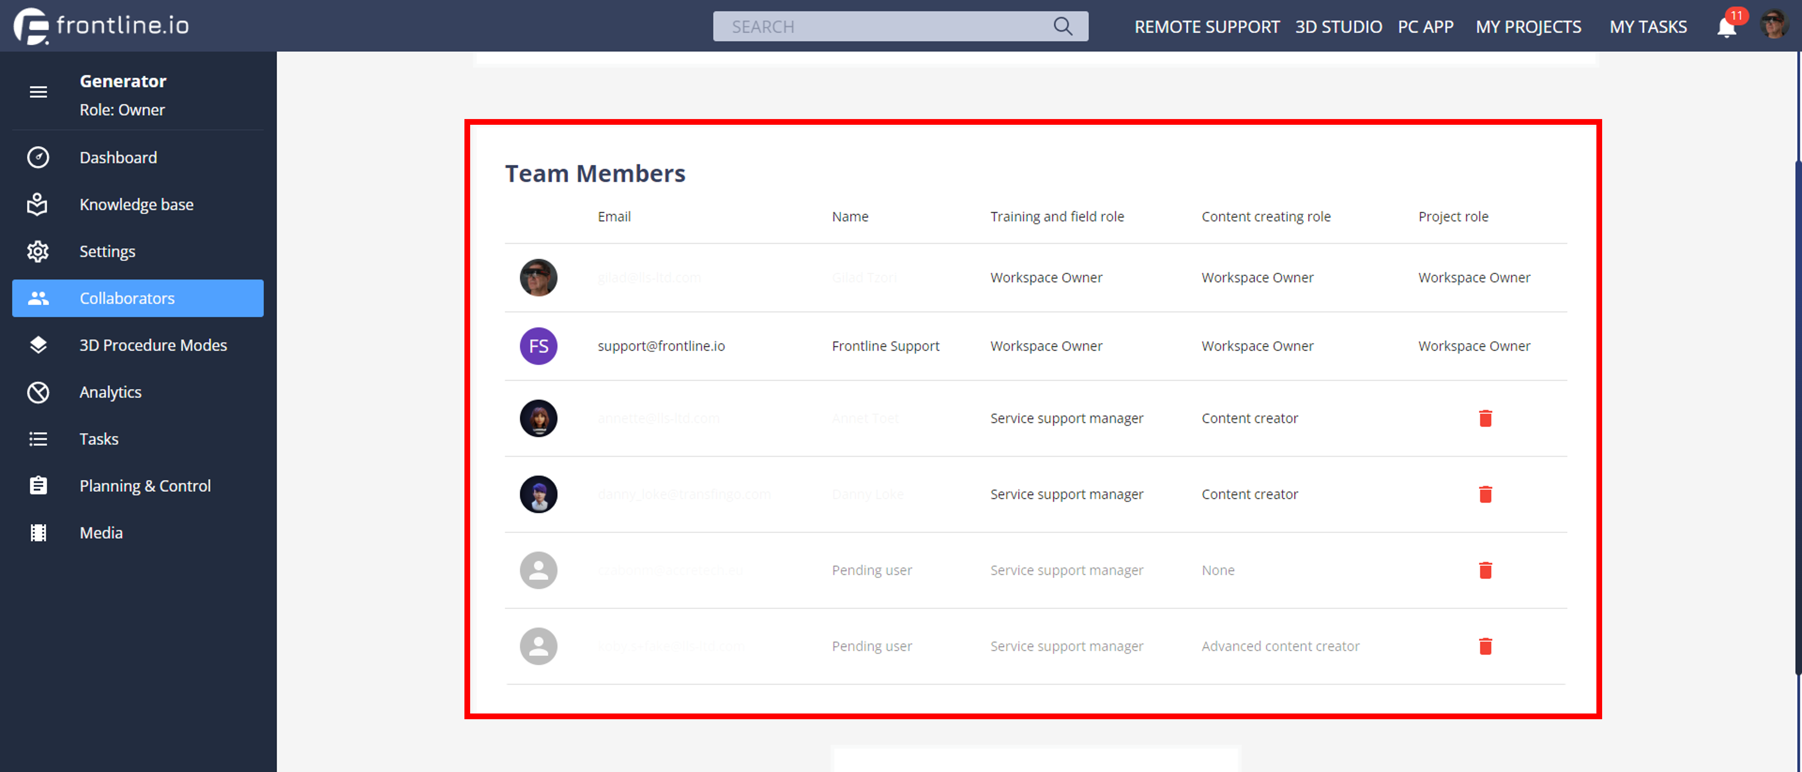Open the Dashboard sidebar item
This screenshot has width=1802, height=772.
coord(118,158)
